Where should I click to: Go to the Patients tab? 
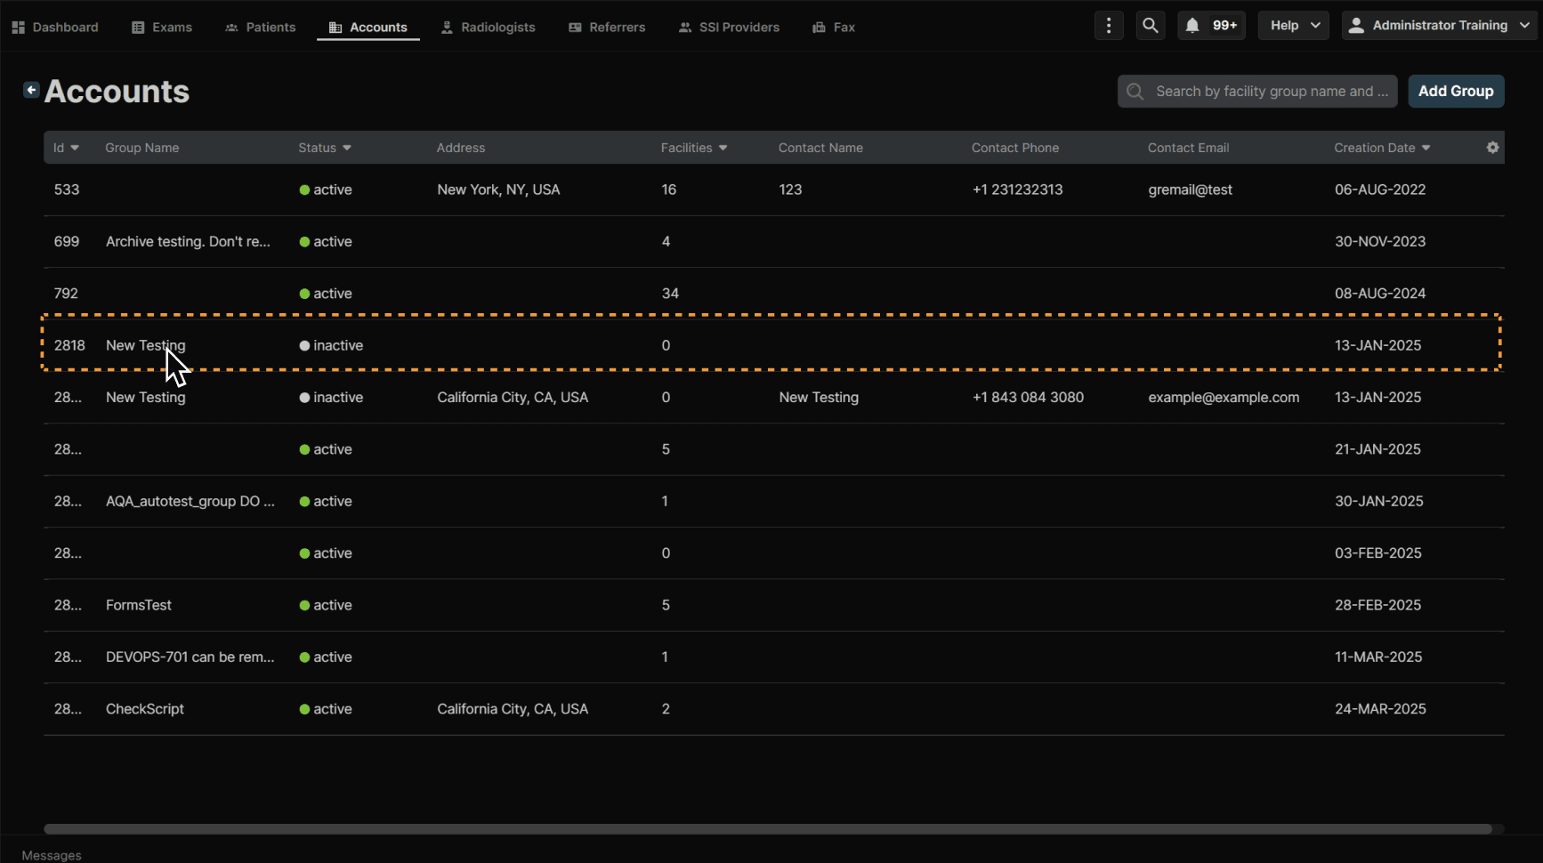tap(260, 28)
